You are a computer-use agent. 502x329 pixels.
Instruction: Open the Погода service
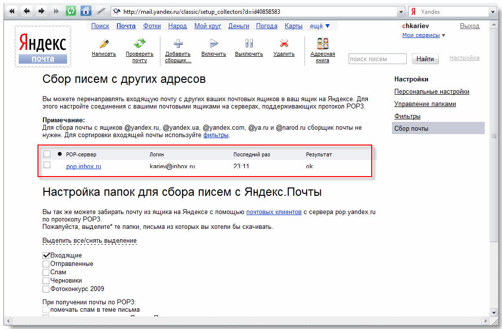[x=267, y=26]
